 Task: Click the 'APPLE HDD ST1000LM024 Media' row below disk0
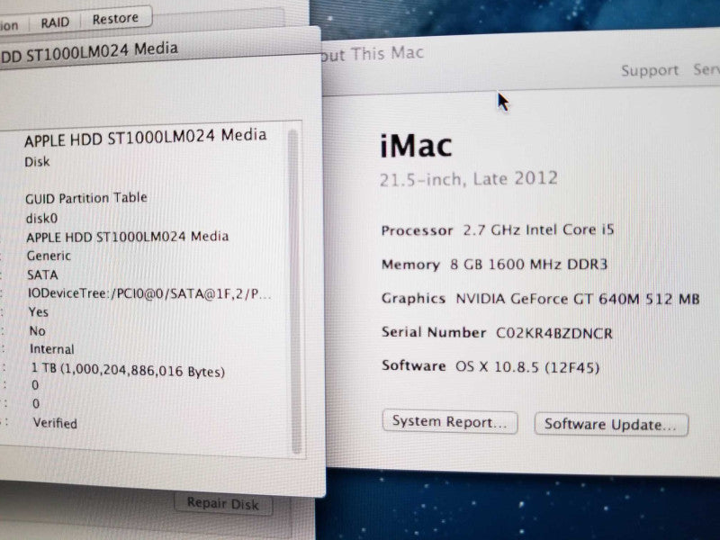pos(127,237)
